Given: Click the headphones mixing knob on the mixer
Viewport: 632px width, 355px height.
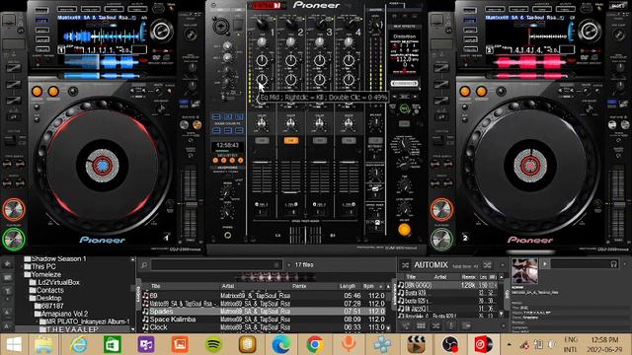Looking at the screenshot, I should pyautogui.click(x=227, y=192).
